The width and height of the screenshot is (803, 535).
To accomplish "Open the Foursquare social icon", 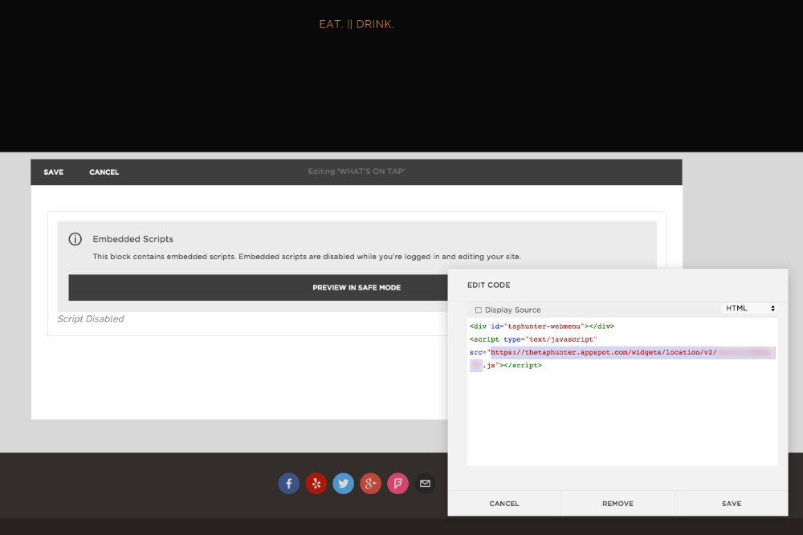I will 398,484.
